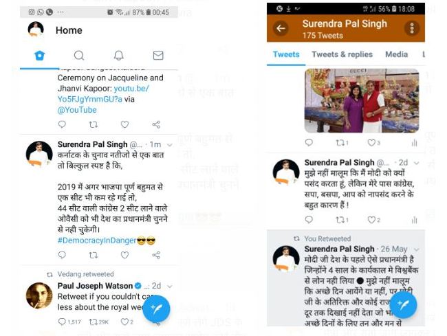447x336 pixels.
Task: Tap the Home timeline icon
Action: click(40, 55)
